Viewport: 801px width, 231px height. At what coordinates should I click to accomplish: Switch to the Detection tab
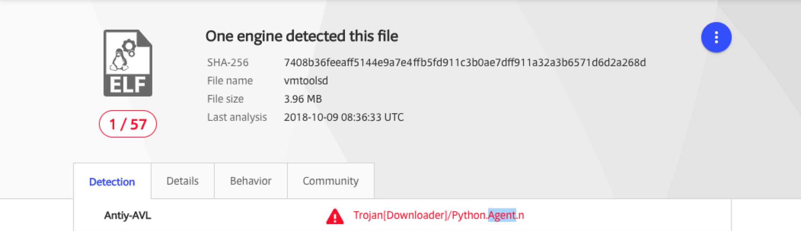pyautogui.click(x=112, y=182)
